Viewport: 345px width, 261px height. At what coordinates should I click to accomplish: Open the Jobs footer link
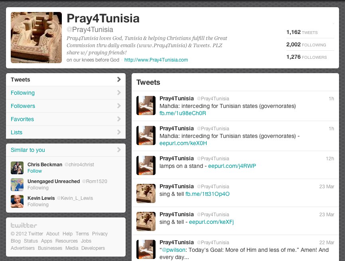pyautogui.click(x=86, y=241)
